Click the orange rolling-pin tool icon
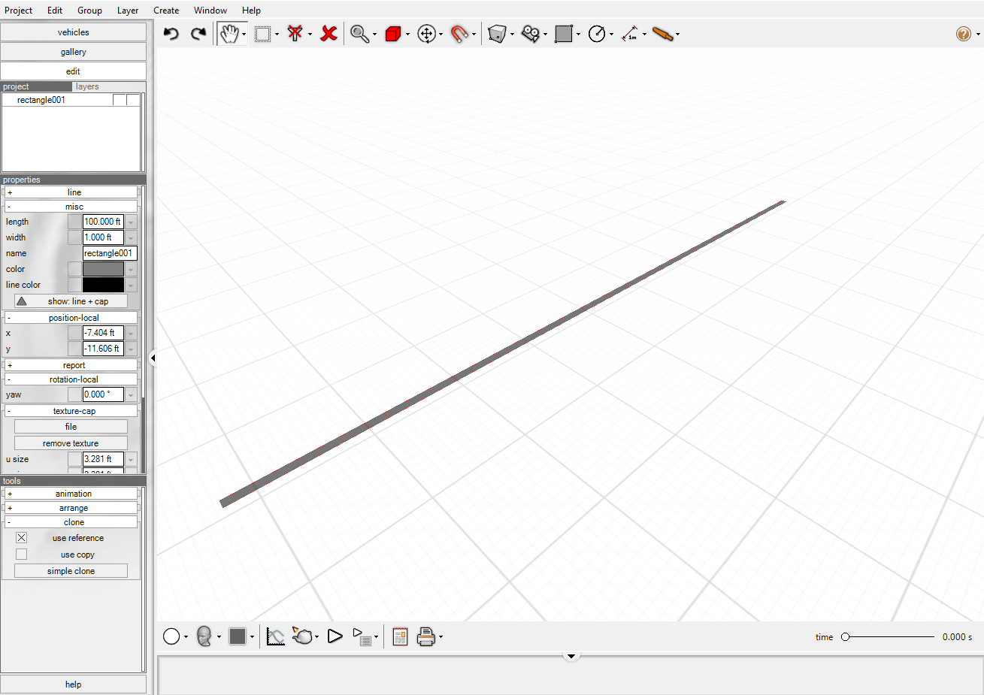This screenshot has height=695, width=984. pyautogui.click(x=662, y=34)
